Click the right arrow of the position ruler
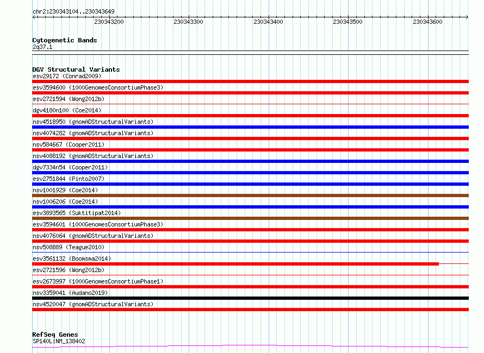The height and width of the screenshot is (353, 484). tap(467, 17)
